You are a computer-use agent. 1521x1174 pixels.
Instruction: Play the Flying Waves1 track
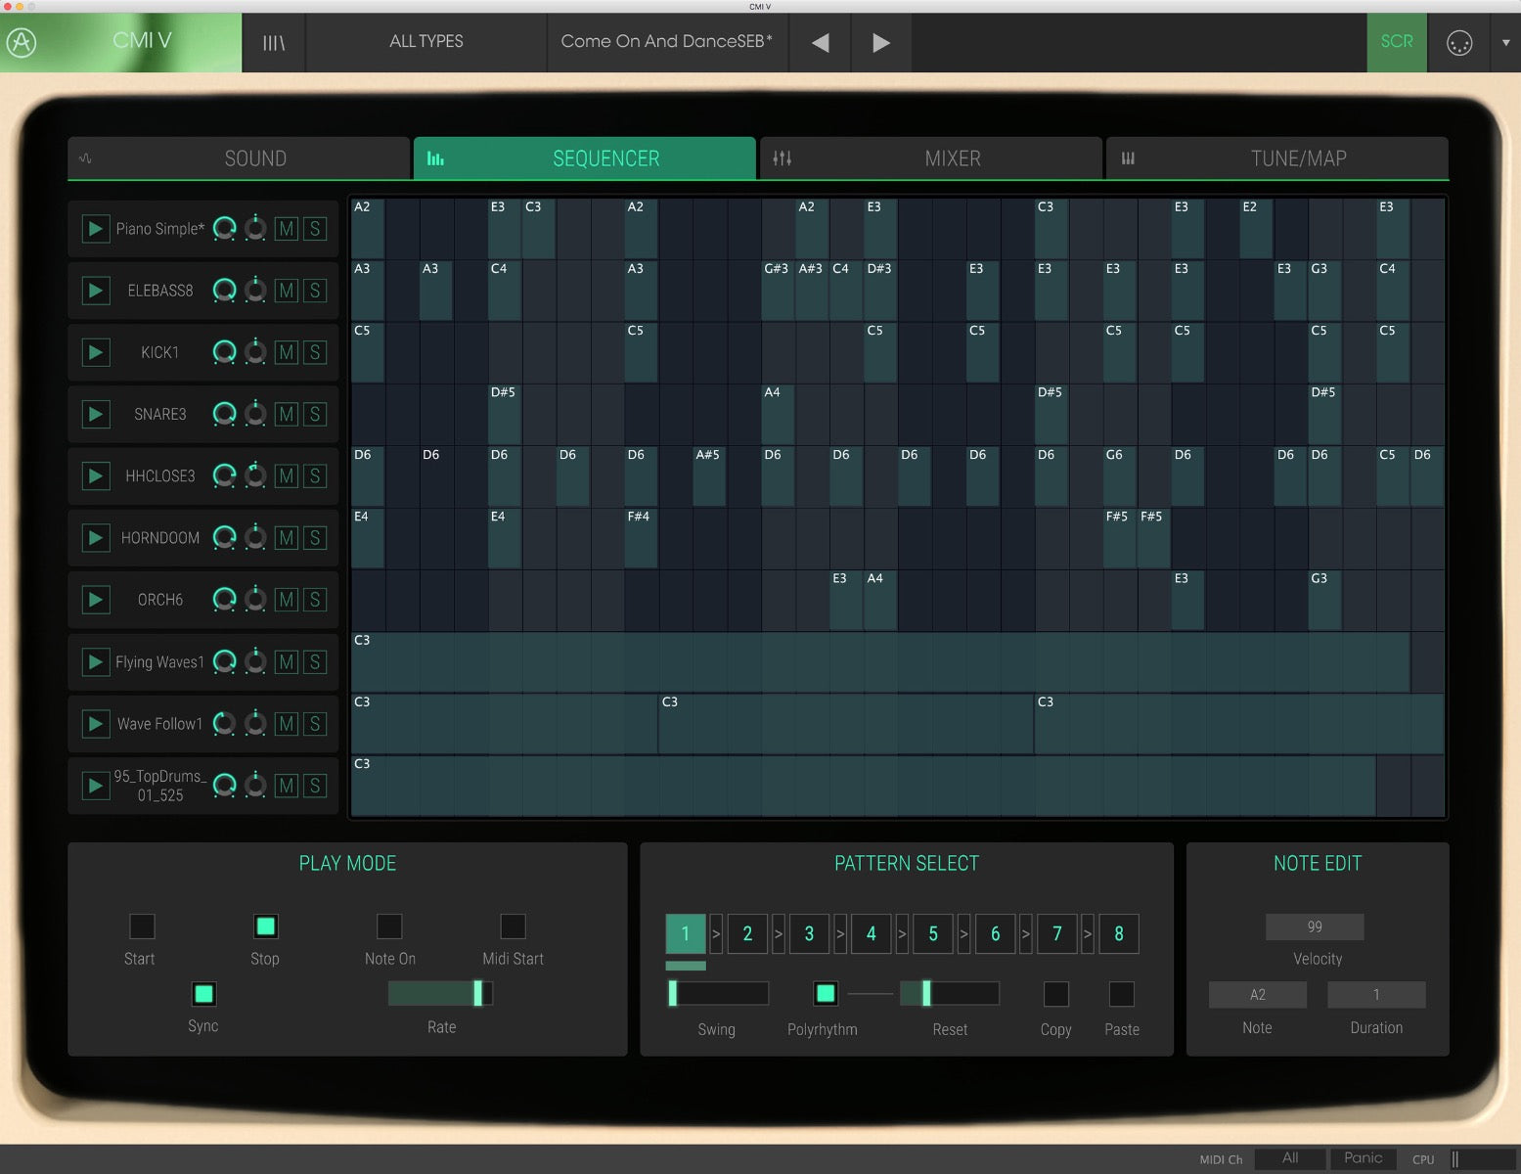[95, 662]
